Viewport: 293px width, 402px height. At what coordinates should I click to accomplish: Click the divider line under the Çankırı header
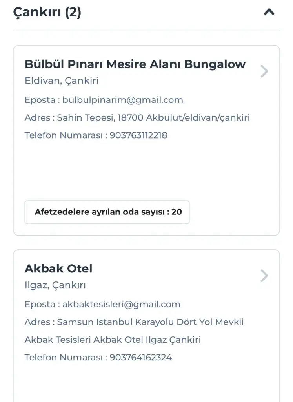[x=146, y=31]
